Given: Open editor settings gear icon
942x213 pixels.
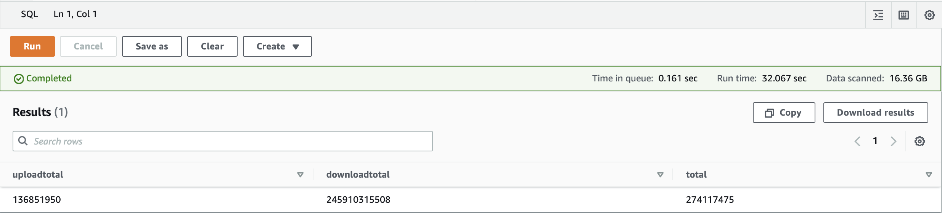Looking at the screenshot, I should point(929,15).
